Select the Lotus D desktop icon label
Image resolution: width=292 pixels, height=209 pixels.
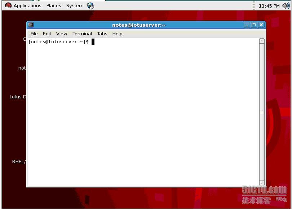pyautogui.click(x=18, y=97)
